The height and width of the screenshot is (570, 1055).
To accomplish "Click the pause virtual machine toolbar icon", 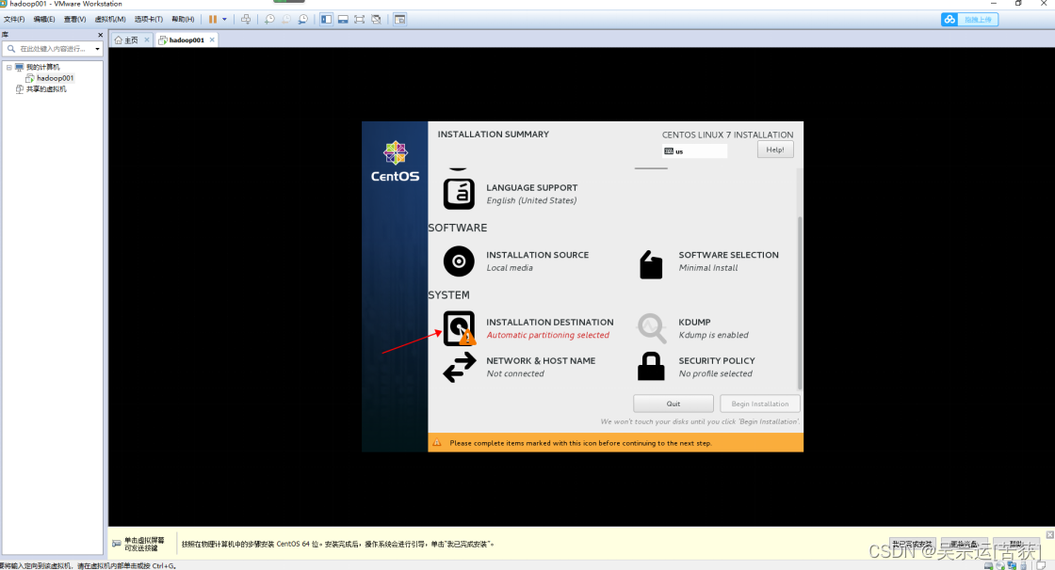I will [x=213, y=20].
